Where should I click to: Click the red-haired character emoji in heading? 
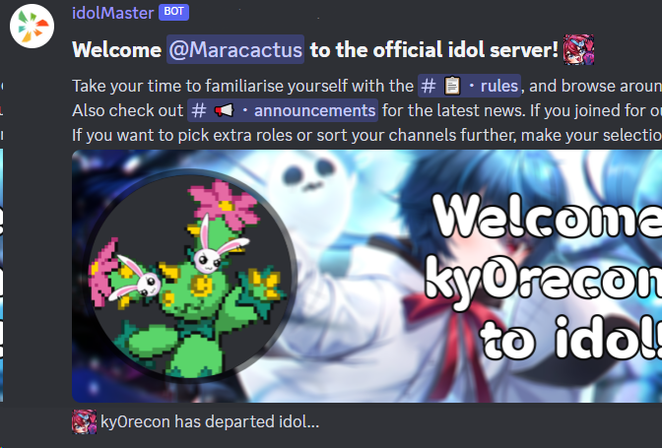pyautogui.click(x=578, y=49)
